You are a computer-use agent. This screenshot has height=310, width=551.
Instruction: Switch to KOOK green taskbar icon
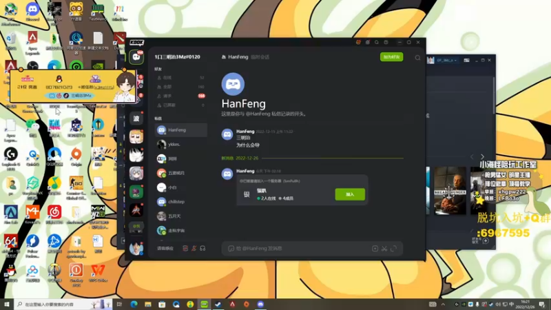point(204,304)
